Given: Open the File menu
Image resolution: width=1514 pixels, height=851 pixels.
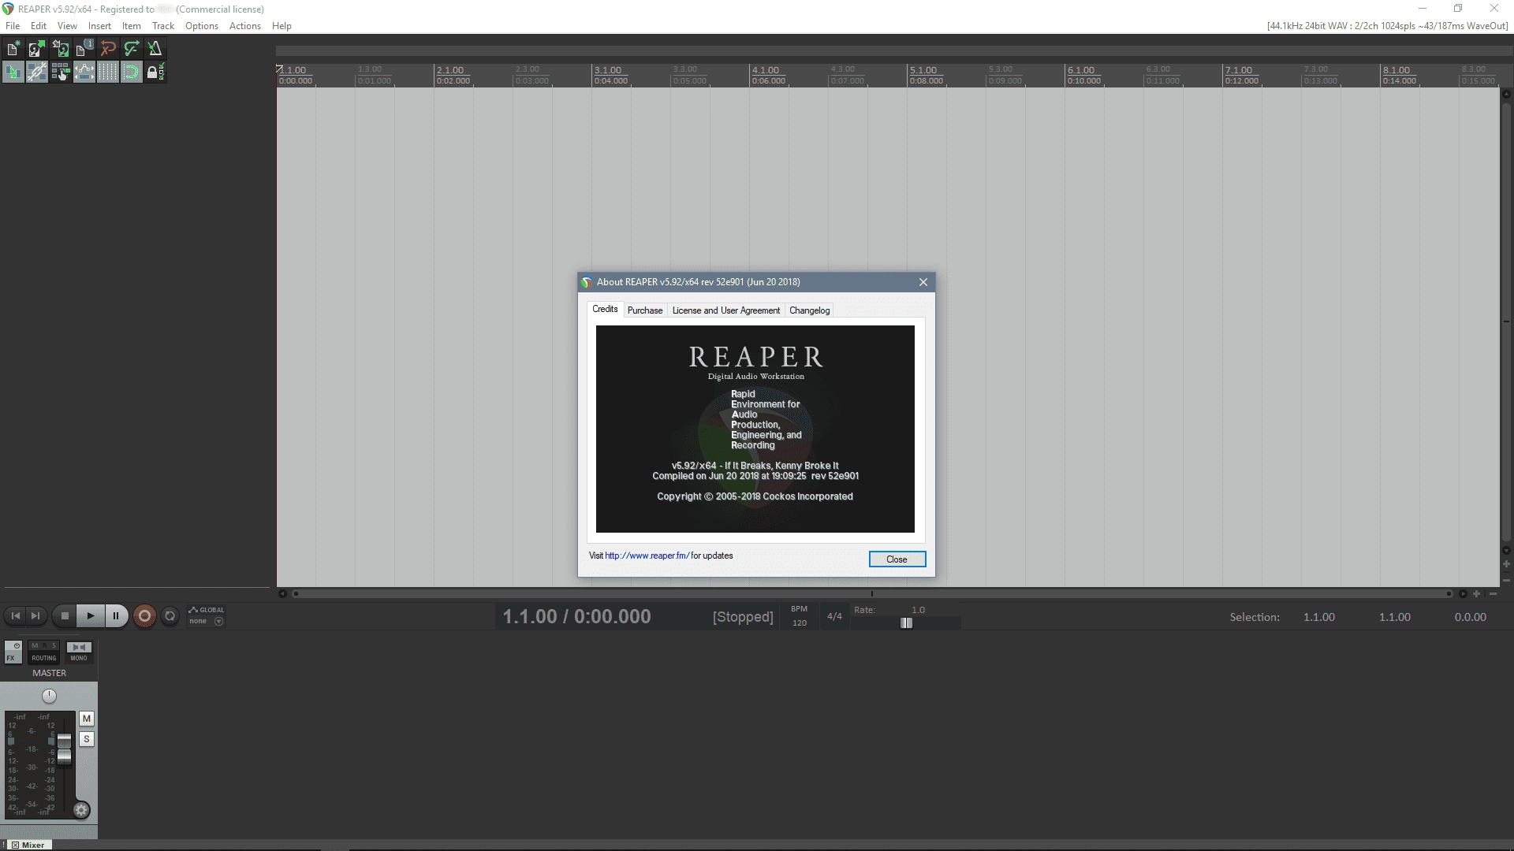Looking at the screenshot, I should (x=13, y=26).
